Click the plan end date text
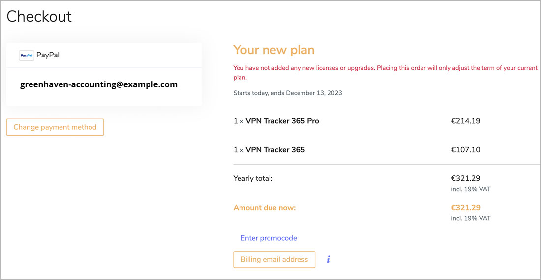541x280 pixels. coord(288,93)
